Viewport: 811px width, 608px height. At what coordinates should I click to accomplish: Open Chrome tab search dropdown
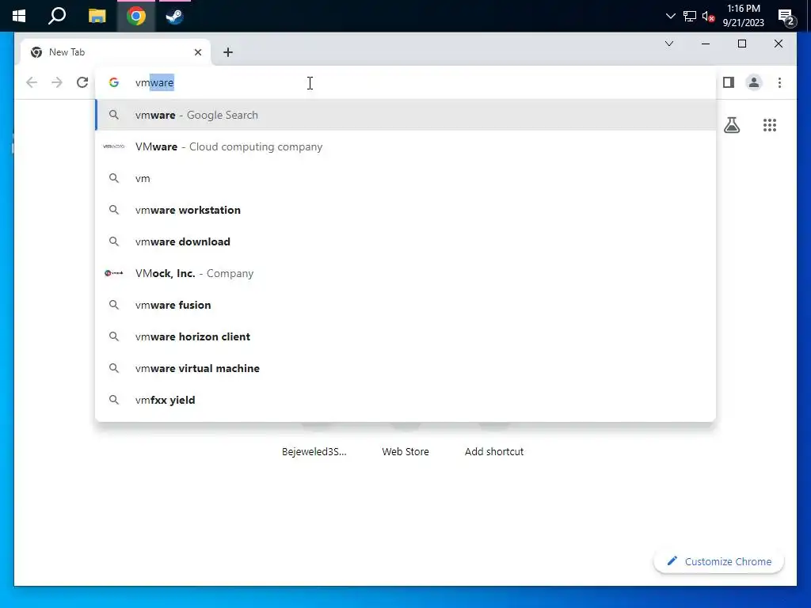(668, 44)
